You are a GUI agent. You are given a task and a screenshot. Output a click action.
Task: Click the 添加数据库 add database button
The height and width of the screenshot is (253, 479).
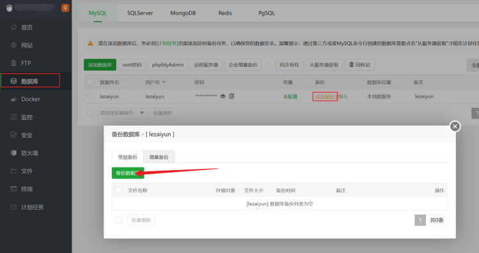click(x=100, y=64)
